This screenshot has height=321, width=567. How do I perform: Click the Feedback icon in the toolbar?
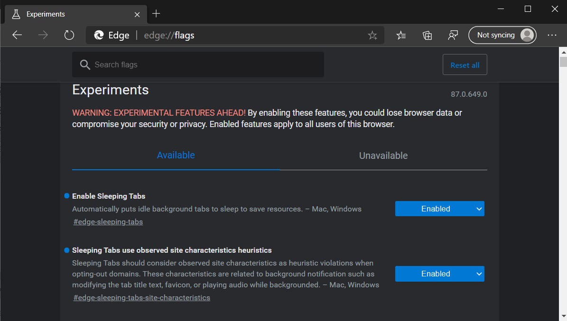[x=453, y=35]
